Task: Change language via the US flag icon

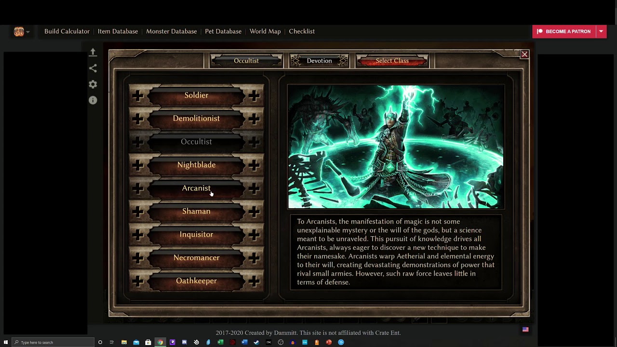Action: [x=525, y=330]
